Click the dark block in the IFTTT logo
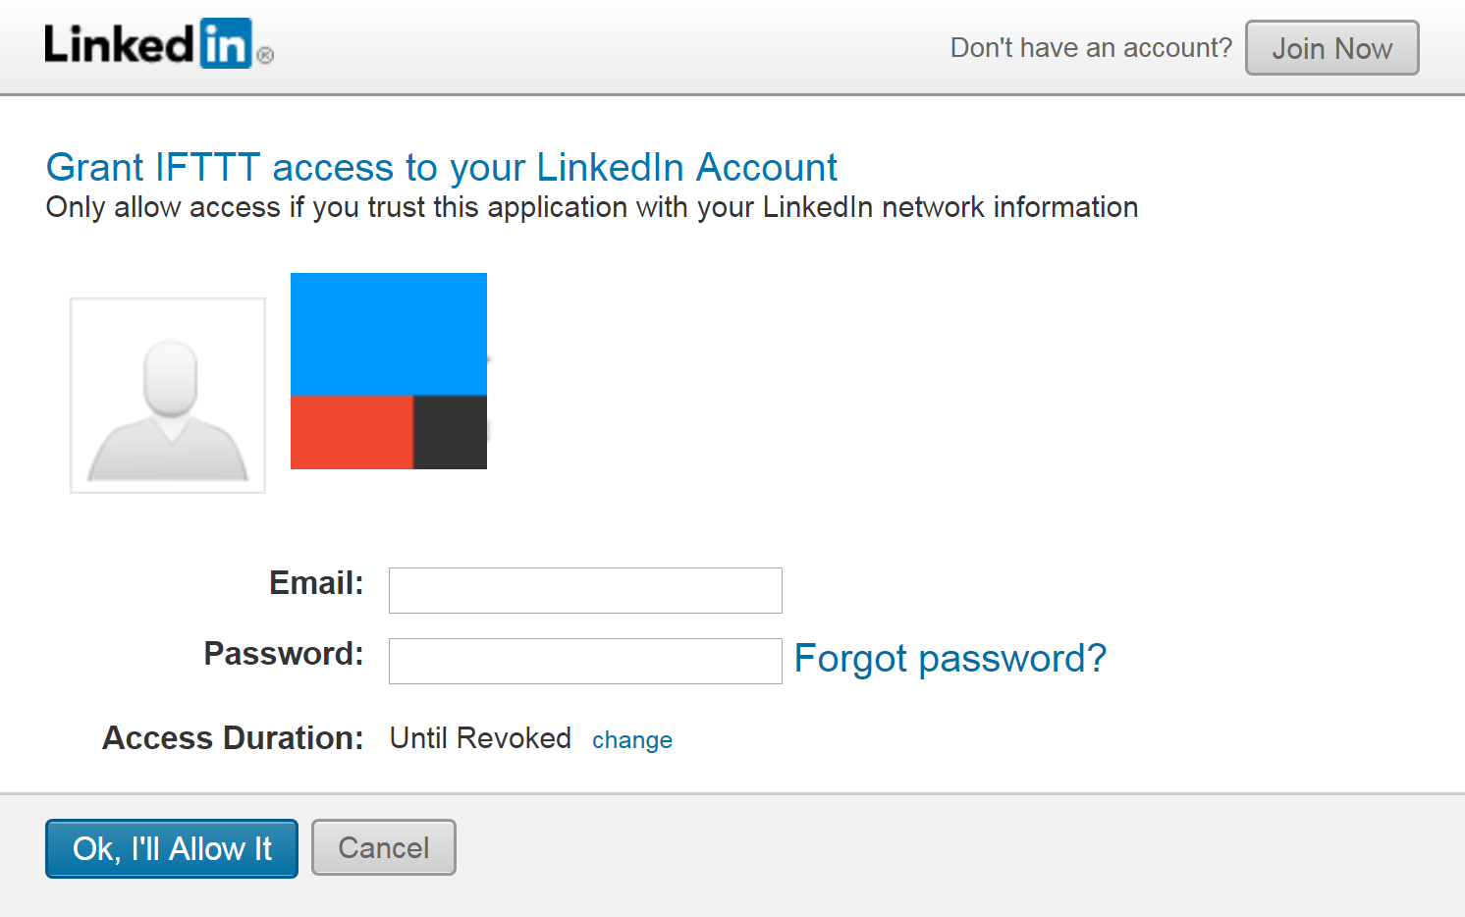 [x=451, y=432]
